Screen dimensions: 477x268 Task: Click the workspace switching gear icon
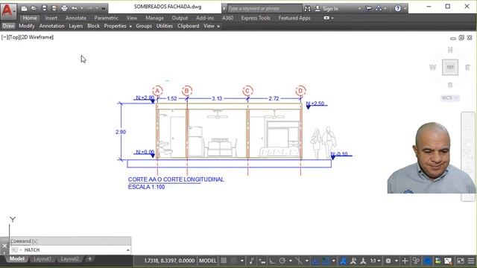point(388,261)
